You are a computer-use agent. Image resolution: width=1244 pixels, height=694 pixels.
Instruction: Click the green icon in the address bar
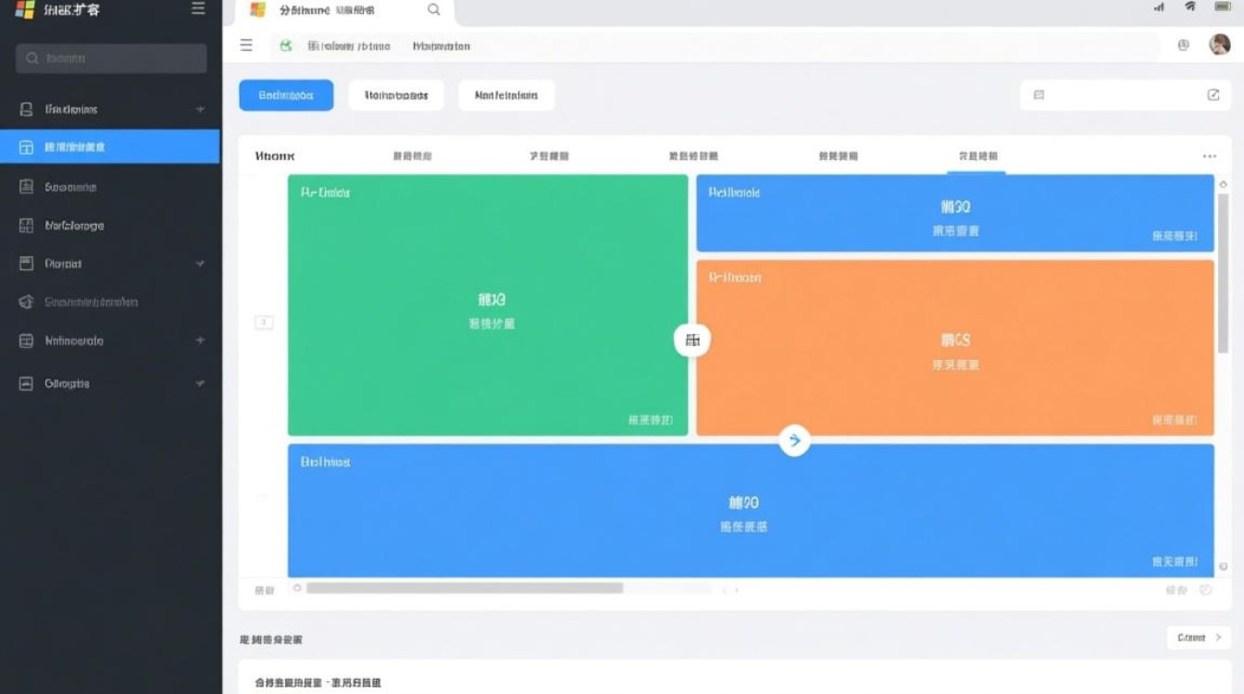click(x=286, y=45)
